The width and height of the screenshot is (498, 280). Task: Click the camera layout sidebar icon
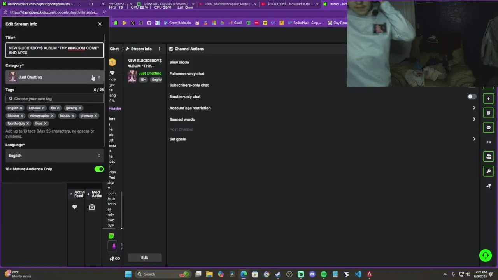pyautogui.click(x=489, y=157)
